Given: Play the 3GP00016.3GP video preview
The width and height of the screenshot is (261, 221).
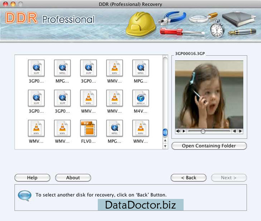Looking at the screenshot, I should pos(184,131).
